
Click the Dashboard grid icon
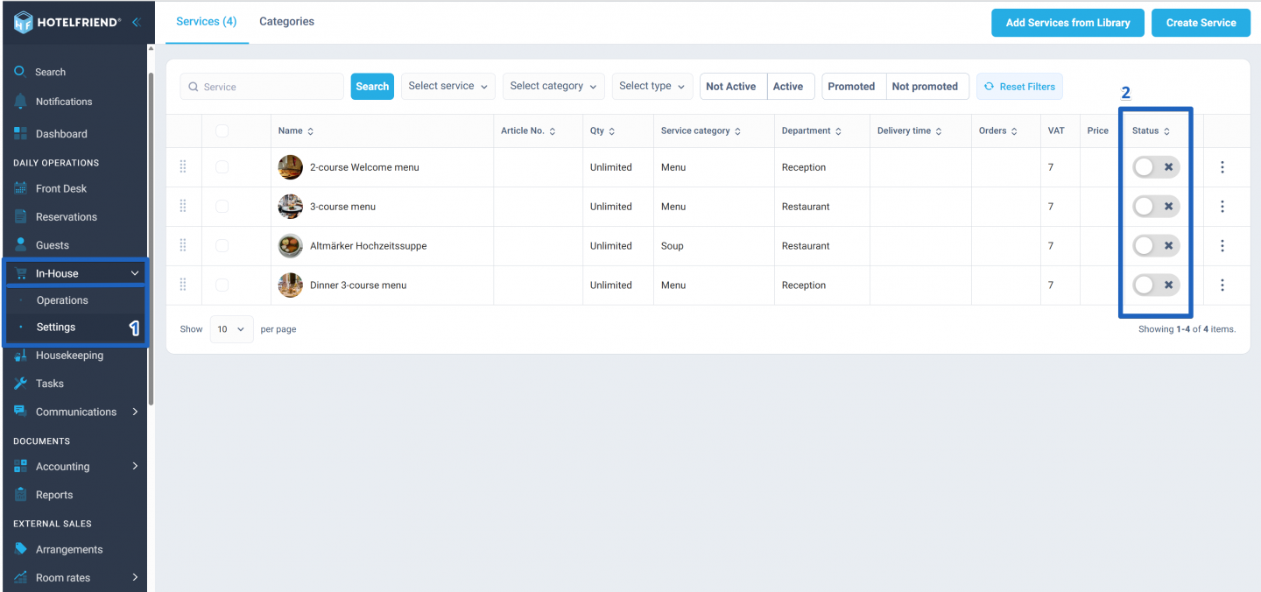tap(20, 134)
